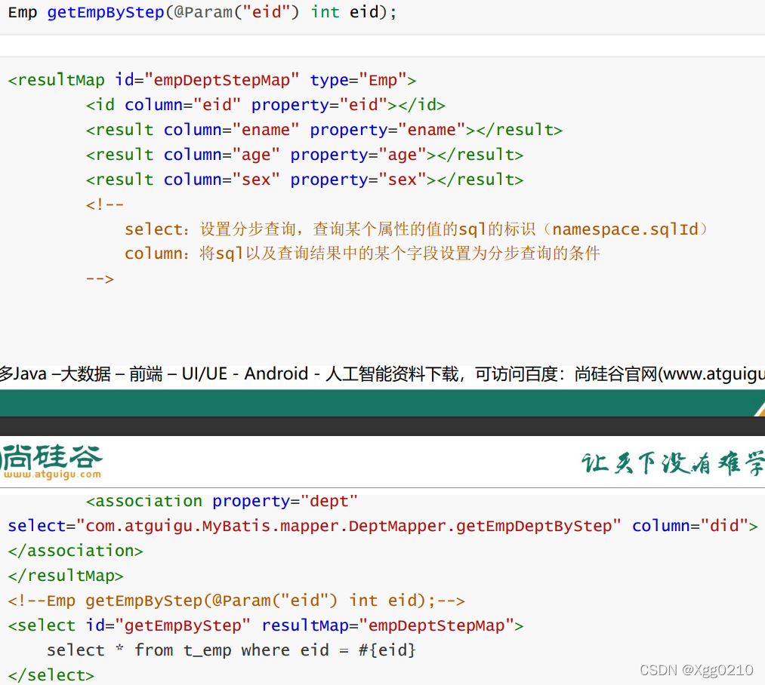This screenshot has width=765, height=685.
Task: Click the id column="eid" mapping line
Action: pos(265,105)
